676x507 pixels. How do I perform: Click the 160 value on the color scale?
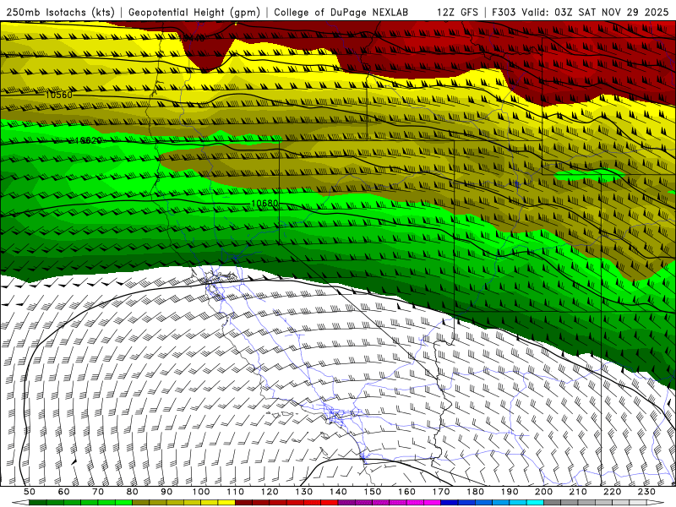pyautogui.click(x=406, y=492)
